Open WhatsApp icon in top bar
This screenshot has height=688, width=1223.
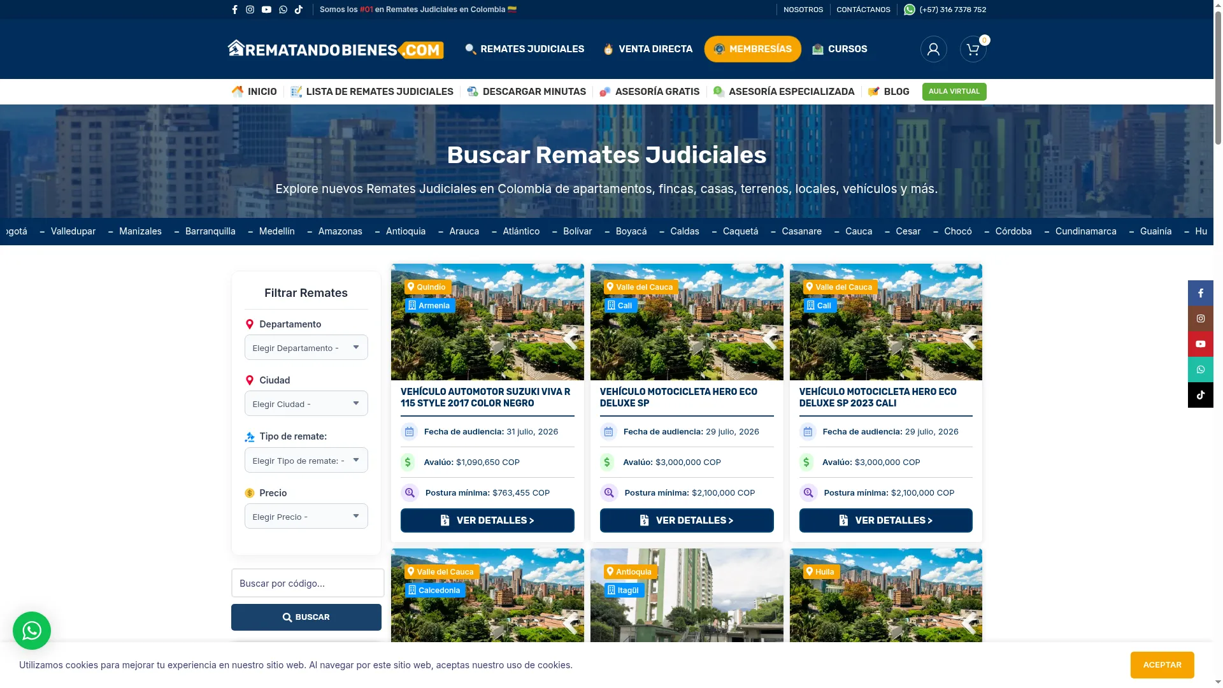click(x=283, y=10)
